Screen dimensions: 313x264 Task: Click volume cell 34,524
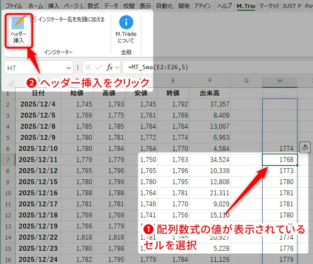(210, 160)
